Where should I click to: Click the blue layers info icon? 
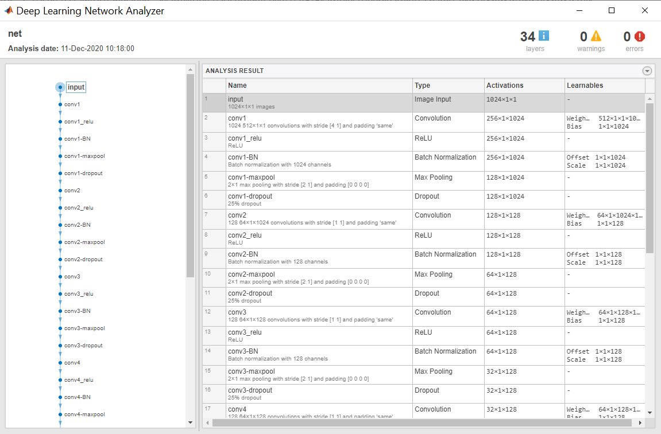pos(543,36)
